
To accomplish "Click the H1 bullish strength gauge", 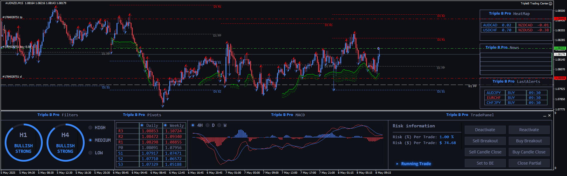I will [23, 143].
